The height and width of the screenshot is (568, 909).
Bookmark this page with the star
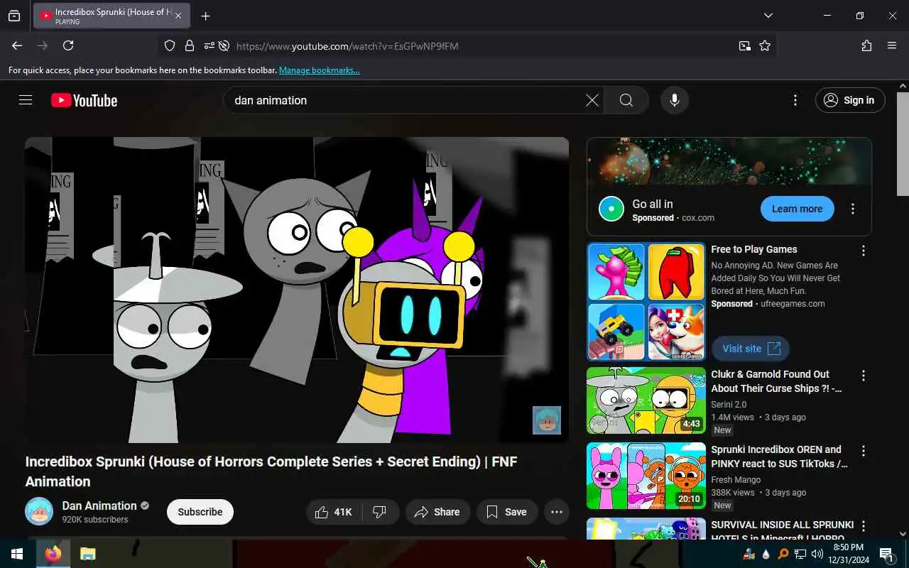(x=765, y=45)
